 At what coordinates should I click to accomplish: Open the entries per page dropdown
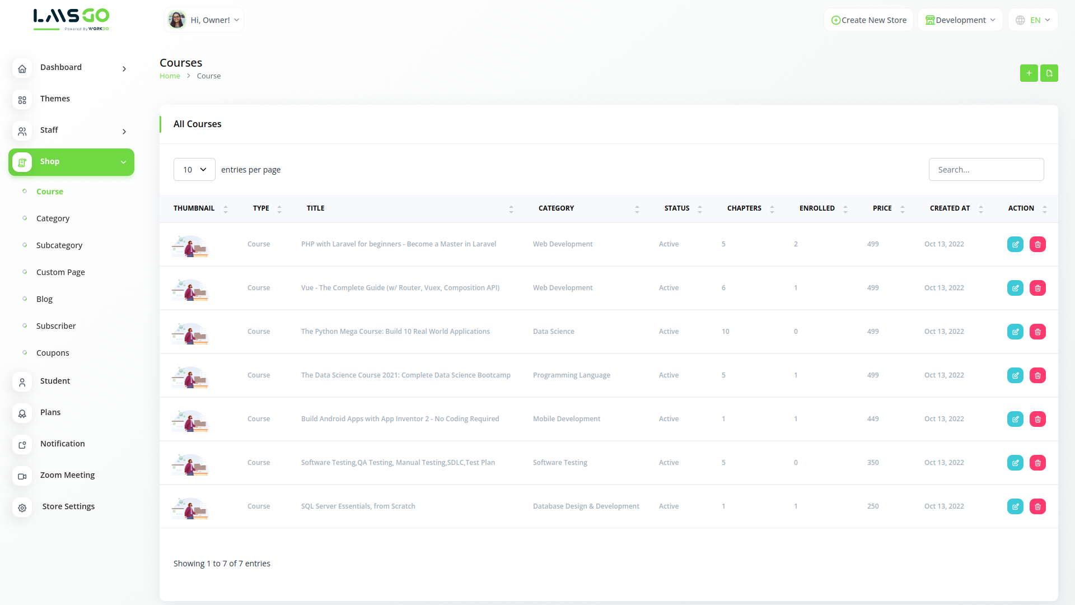point(194,170)
